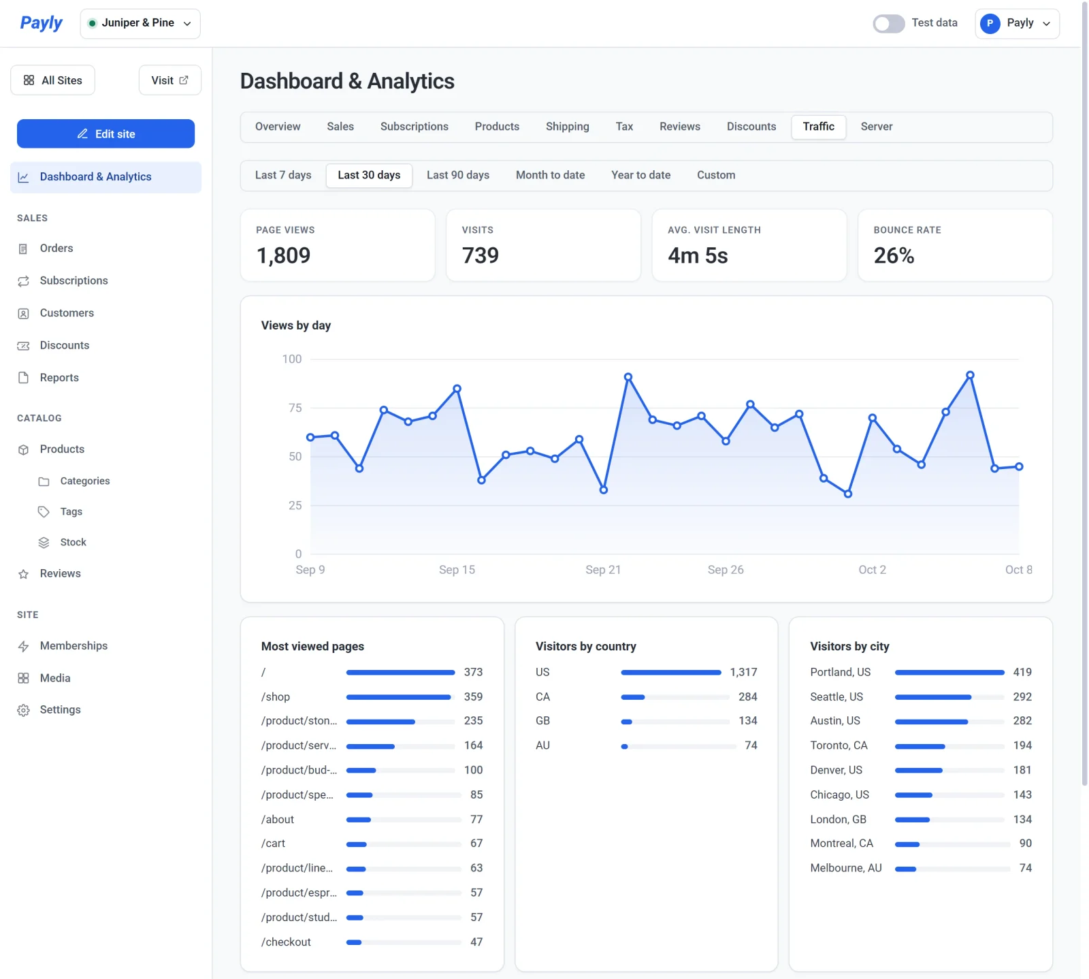Click the Media grid icon
The width and height of the screenshot is (1089, 979).
23,678
